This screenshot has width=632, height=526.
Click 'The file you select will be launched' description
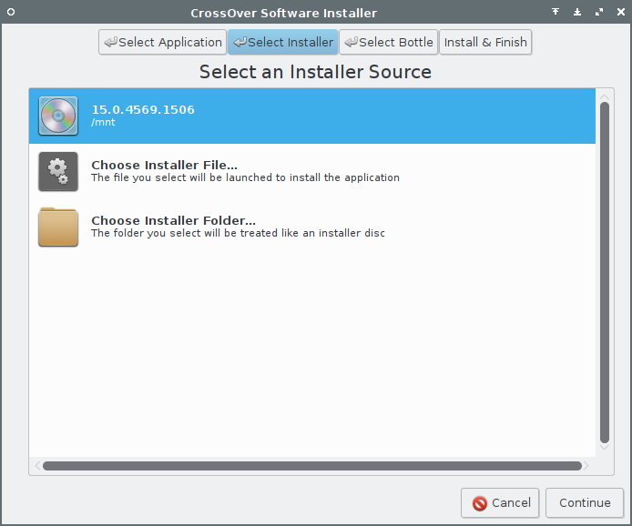(x=245, y=177)
